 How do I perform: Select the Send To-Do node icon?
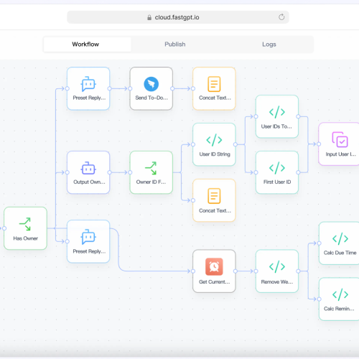pyautogui.click(x=151, y=84)
